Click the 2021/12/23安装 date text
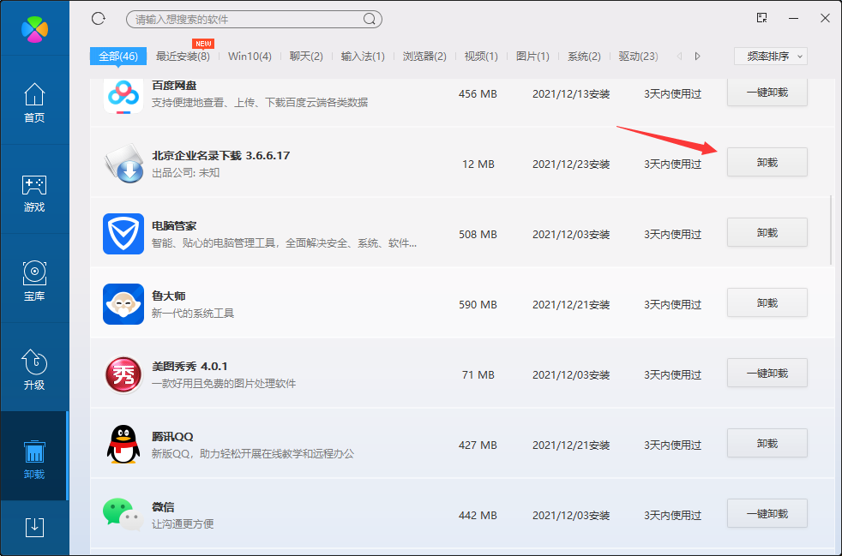Viewport: 842px width, 556px height. click(571, 164)
